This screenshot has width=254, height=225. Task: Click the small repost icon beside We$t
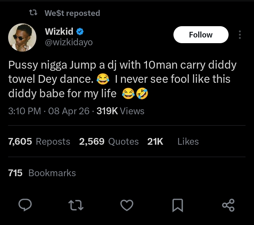[x=33, y=13]
